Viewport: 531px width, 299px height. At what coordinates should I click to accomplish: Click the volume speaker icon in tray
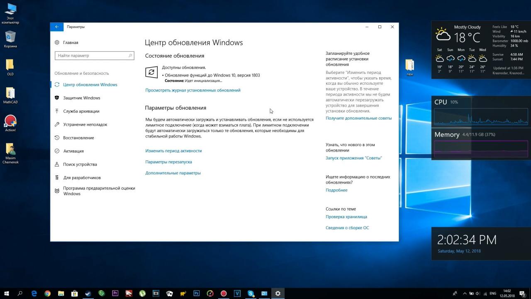(478, 293)
